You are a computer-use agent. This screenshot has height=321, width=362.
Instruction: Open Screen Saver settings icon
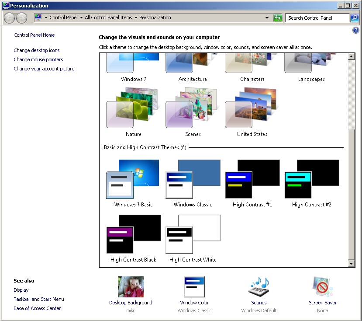coord(323,287)
